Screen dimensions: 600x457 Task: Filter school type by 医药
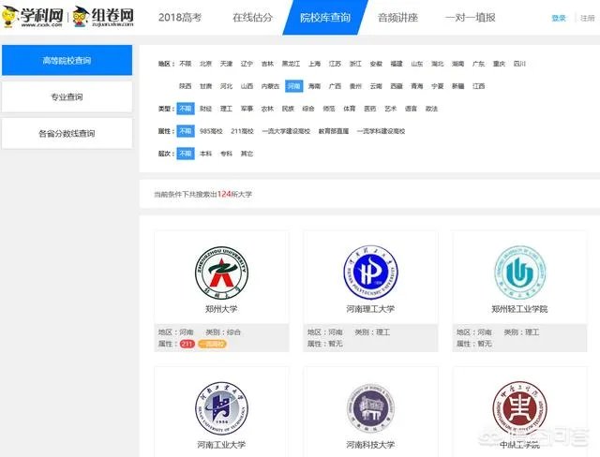click(x=369, y=109)
